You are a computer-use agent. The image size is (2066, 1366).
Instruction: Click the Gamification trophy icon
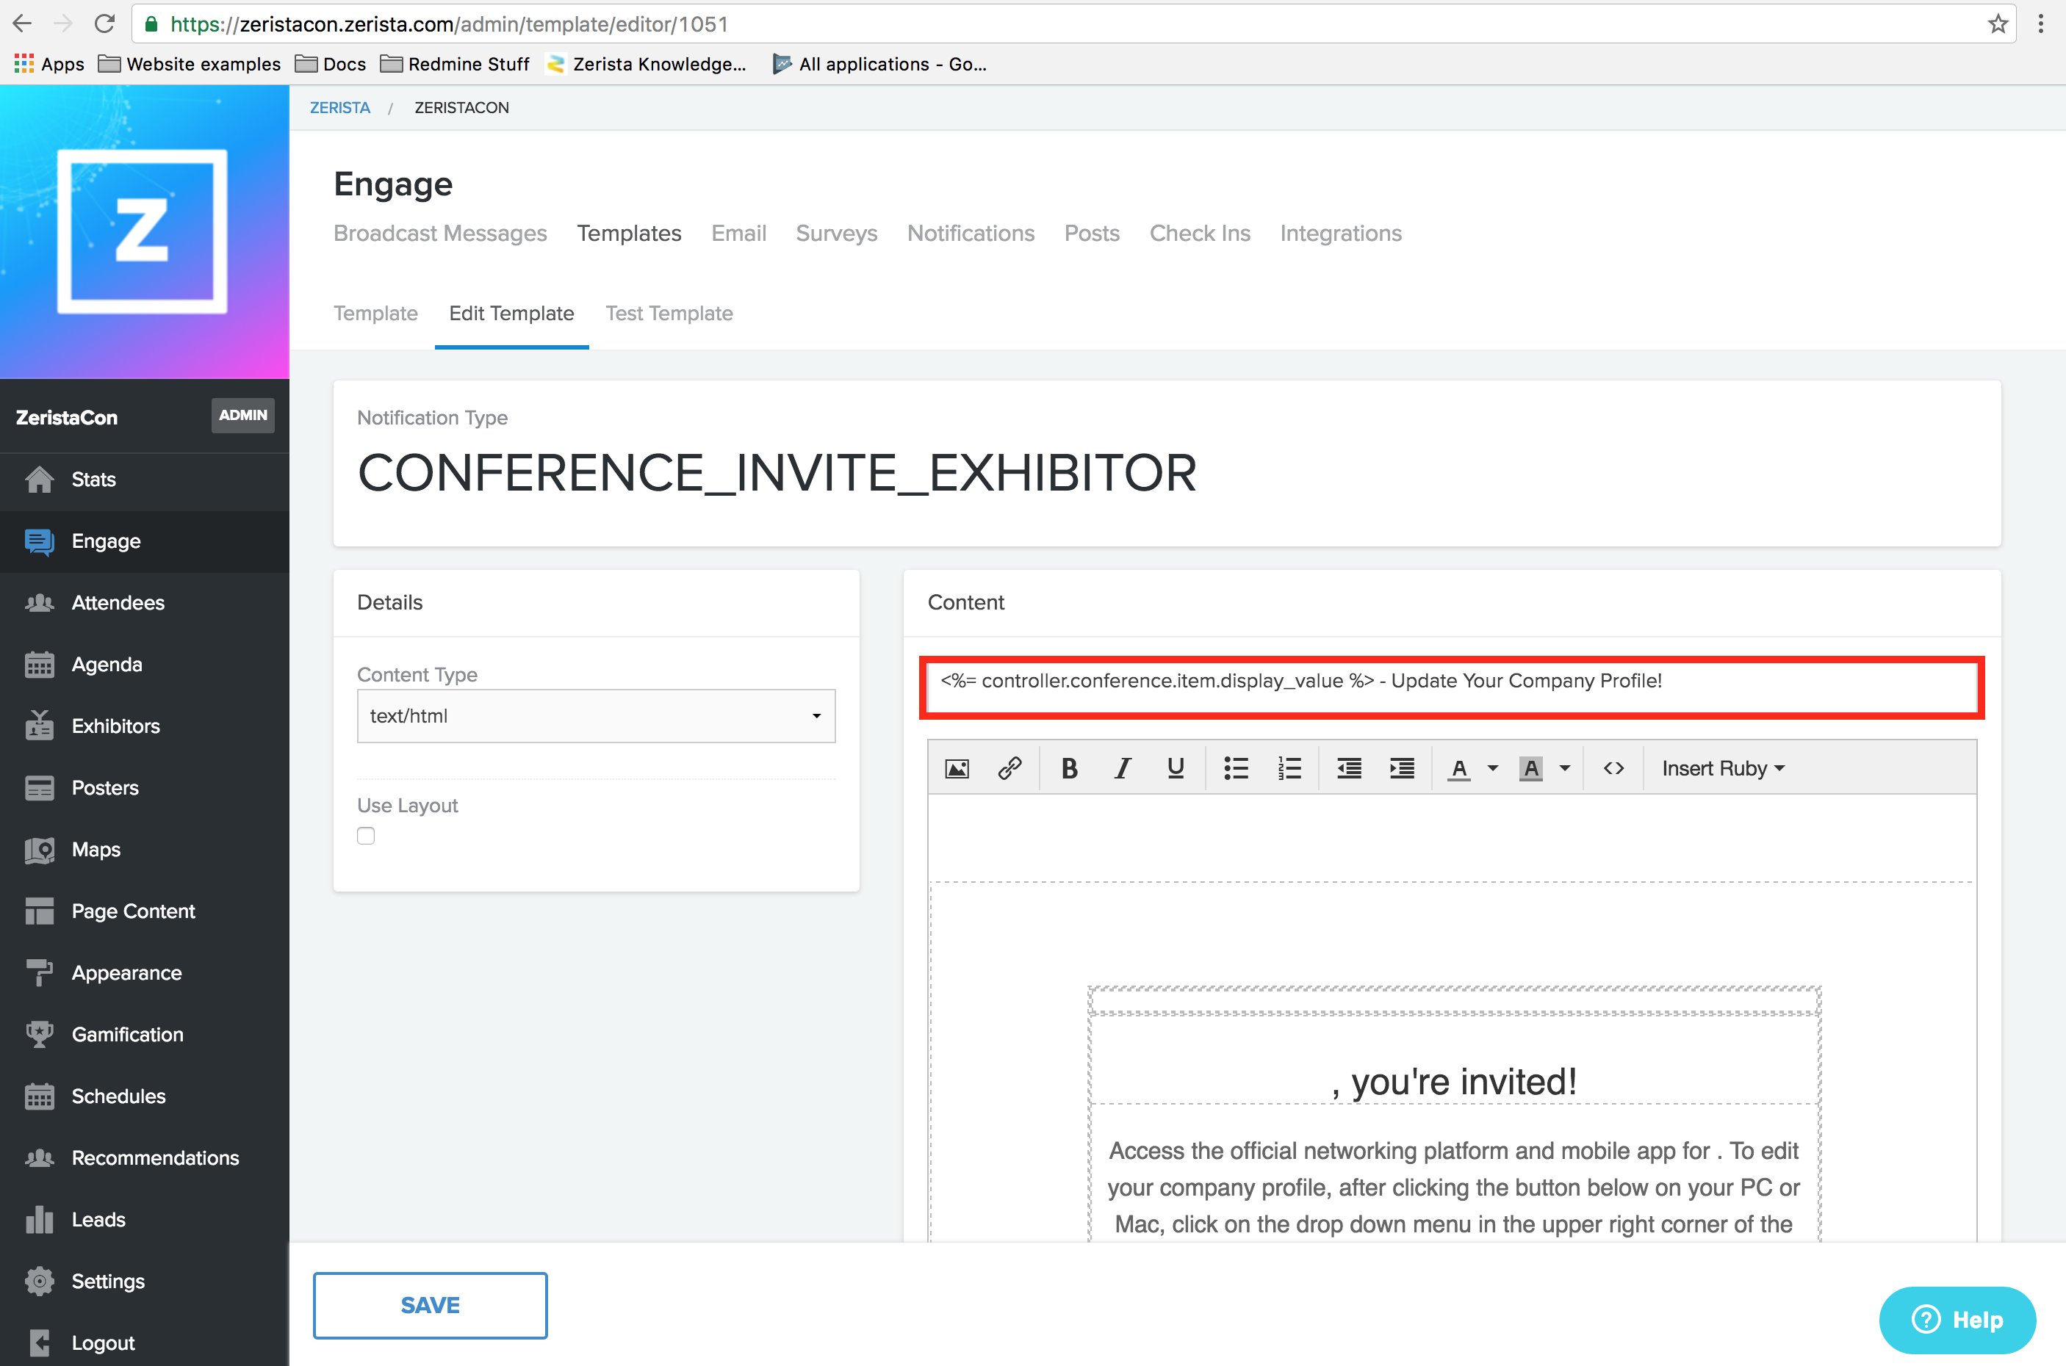(39, 1034)
